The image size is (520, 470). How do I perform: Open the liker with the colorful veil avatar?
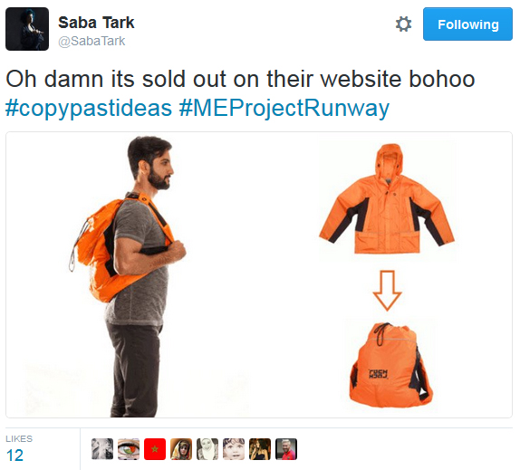click(181, 449)
